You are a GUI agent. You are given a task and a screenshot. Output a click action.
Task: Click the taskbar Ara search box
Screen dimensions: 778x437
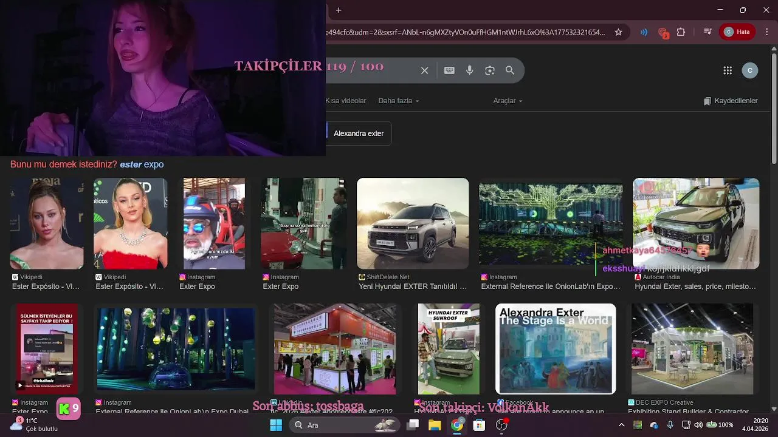coord(343,425)
